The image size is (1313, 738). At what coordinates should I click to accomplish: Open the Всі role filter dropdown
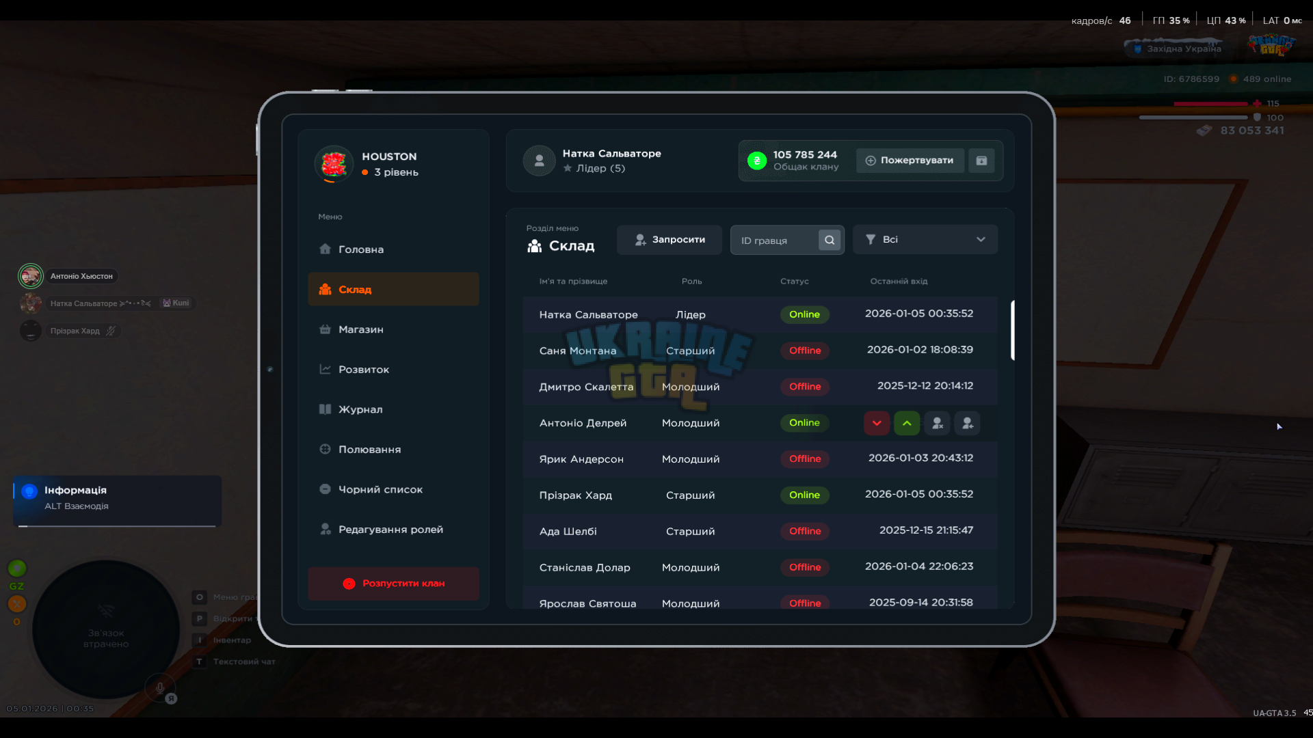pos(925,239)
